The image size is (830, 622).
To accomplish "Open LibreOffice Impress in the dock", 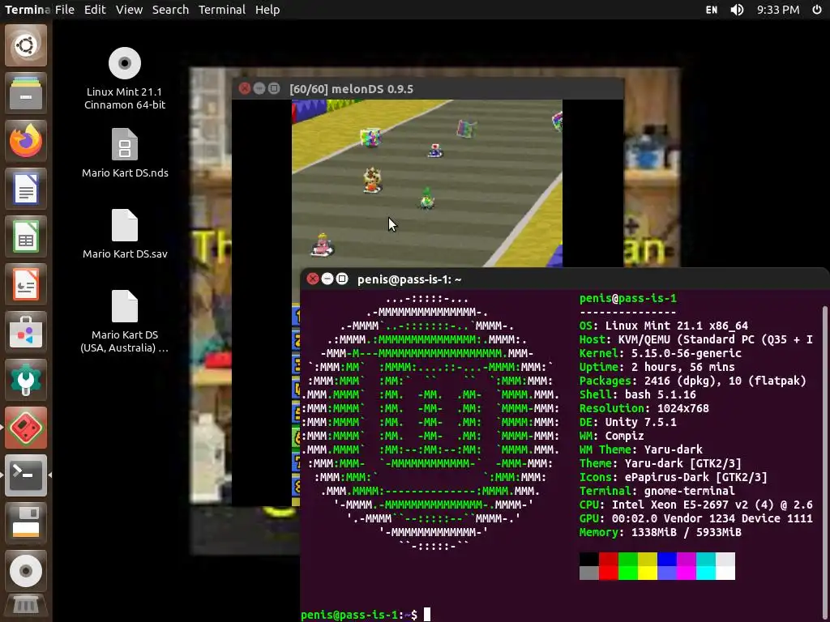I will [x=26, y=284].
